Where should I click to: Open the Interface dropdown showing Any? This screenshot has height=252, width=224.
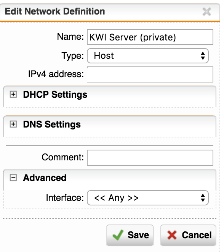coord(148,198)
